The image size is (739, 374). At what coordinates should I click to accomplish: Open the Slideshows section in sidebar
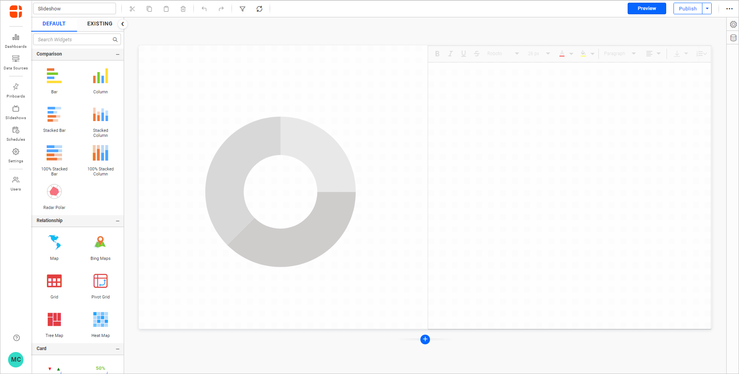point(15,112)
